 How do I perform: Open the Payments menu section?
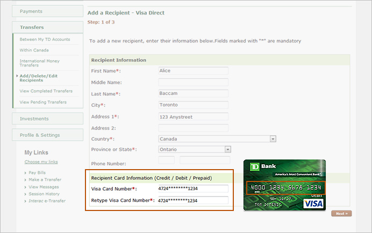(47, 11)
